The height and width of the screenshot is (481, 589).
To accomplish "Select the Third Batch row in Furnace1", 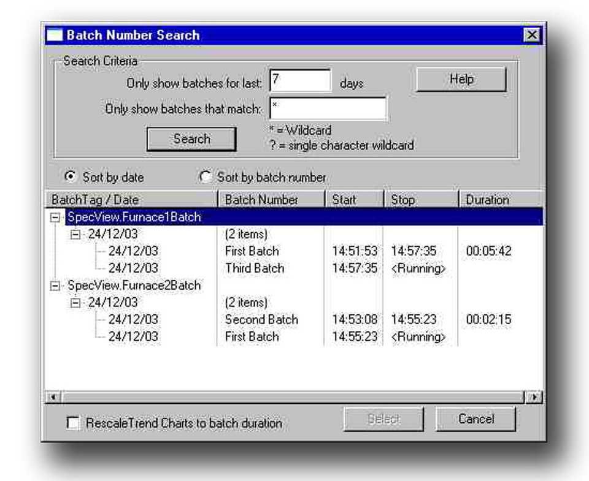I will (x=254, y=268).
